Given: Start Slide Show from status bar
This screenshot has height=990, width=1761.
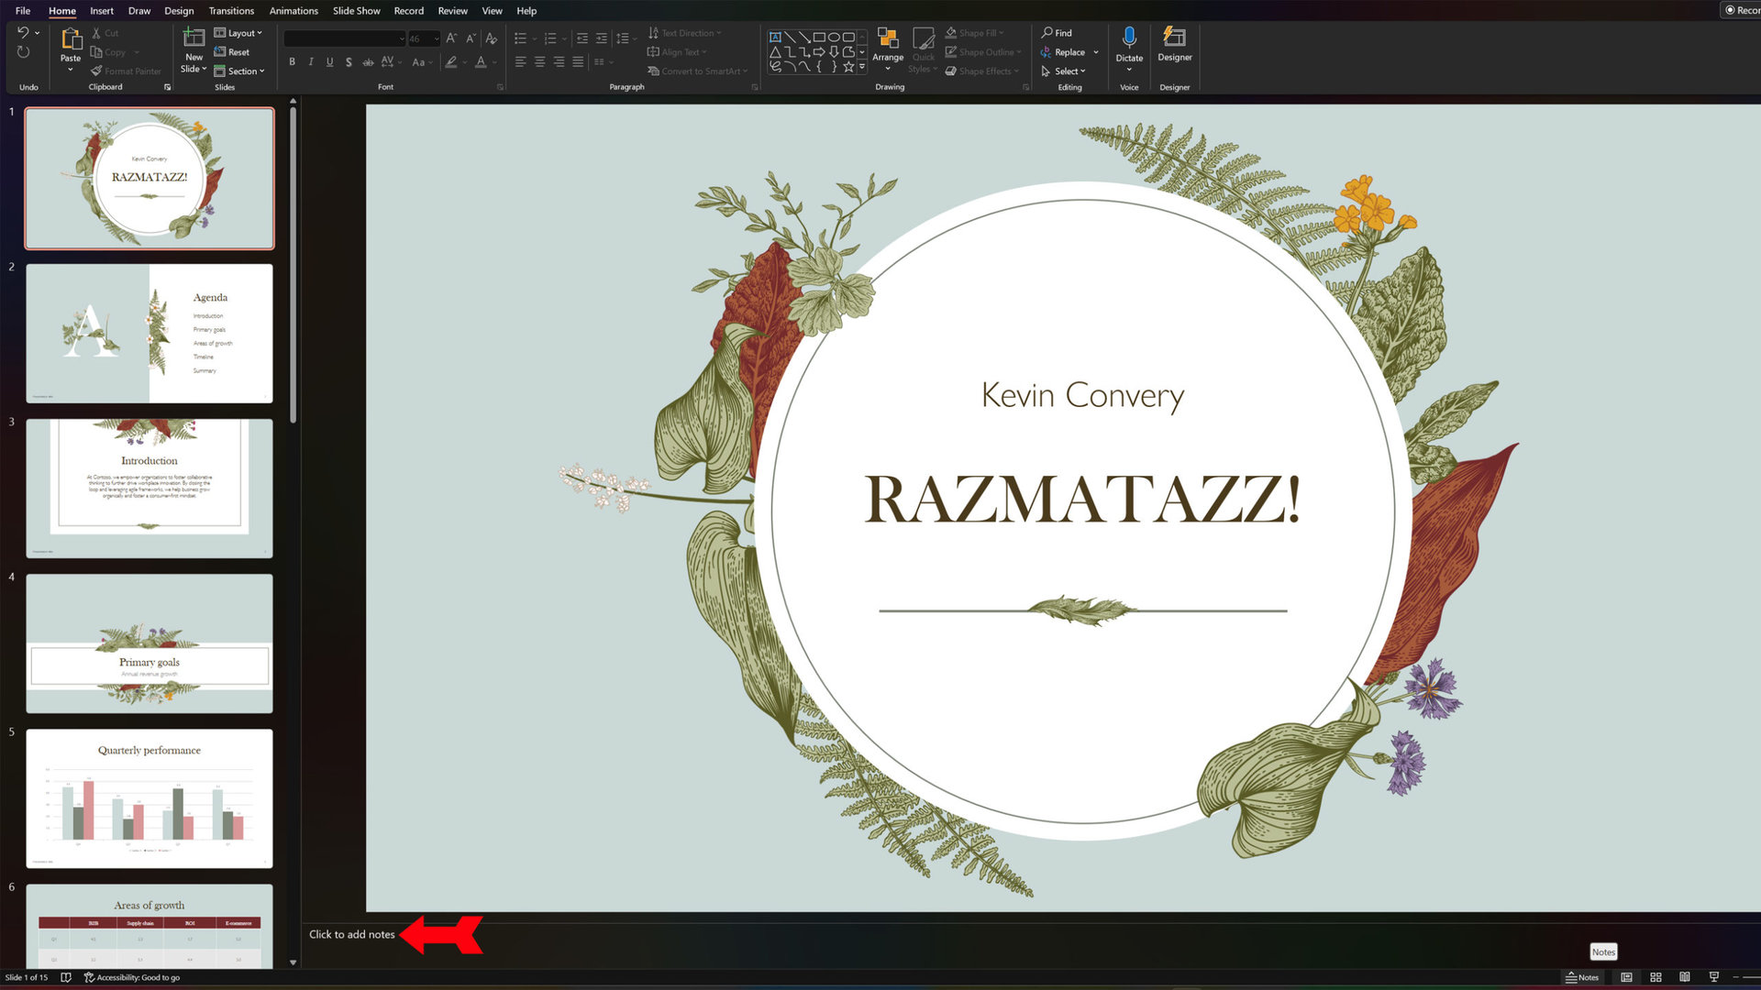Looking at the screenshot, I should tap(1713, 977).
